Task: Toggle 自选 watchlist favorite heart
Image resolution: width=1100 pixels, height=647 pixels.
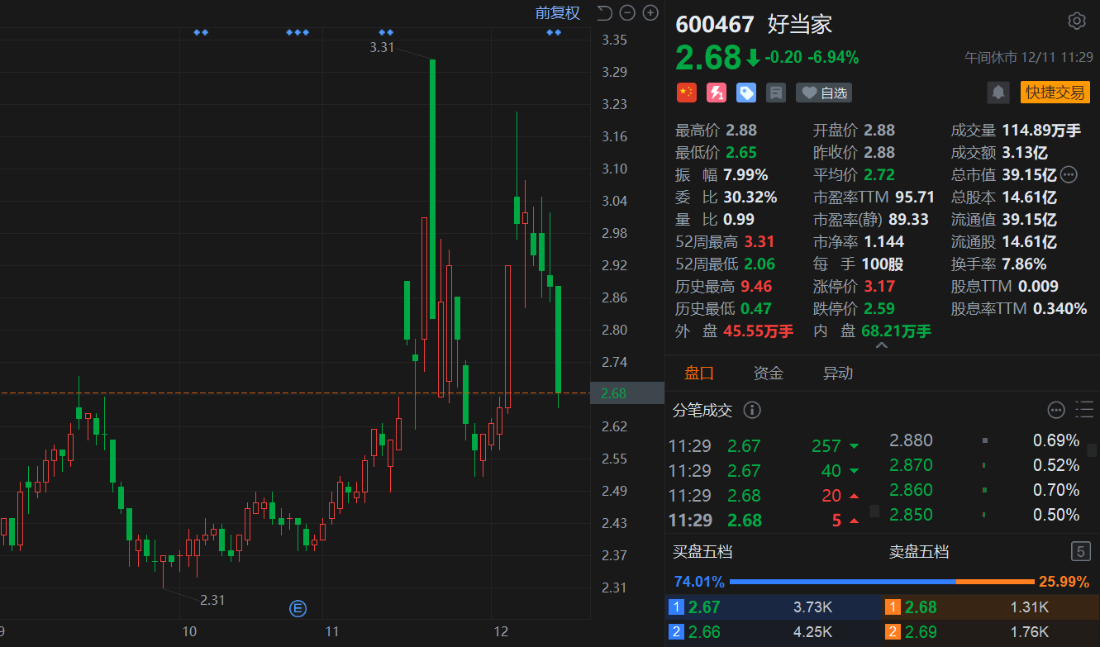Action: click(x=824, y=93)
